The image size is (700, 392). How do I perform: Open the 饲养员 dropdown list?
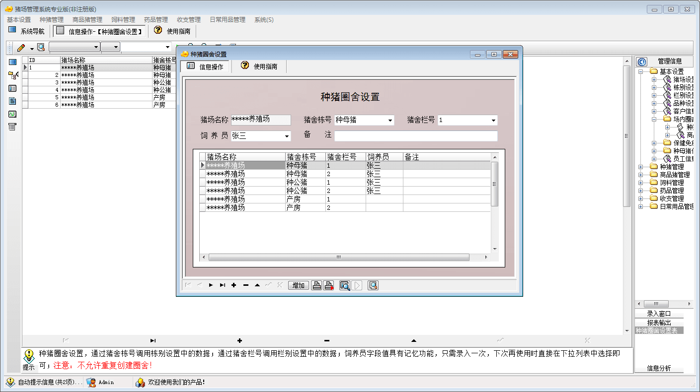pos(287,136)
